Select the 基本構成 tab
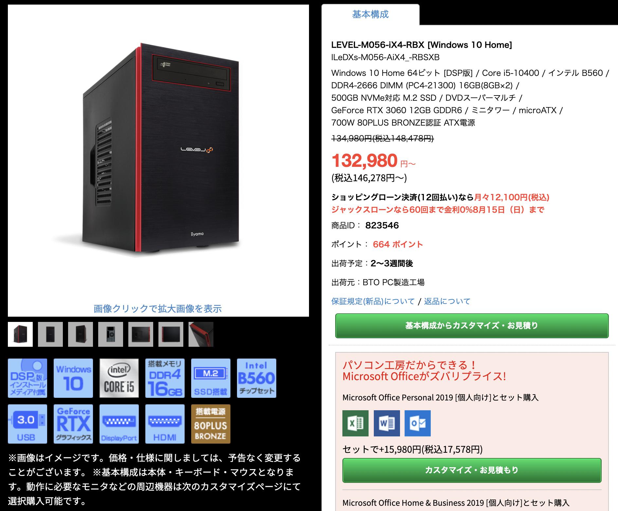This screenshot has width=618, height=511. click(371, 14)
